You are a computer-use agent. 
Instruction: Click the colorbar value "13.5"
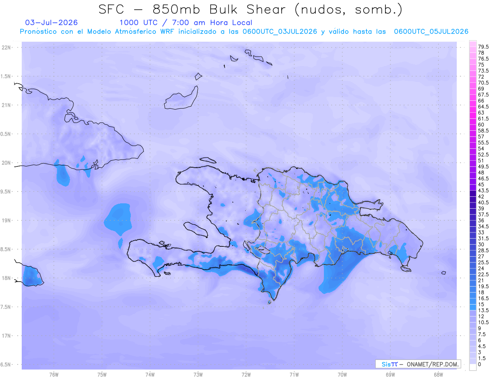483,310
